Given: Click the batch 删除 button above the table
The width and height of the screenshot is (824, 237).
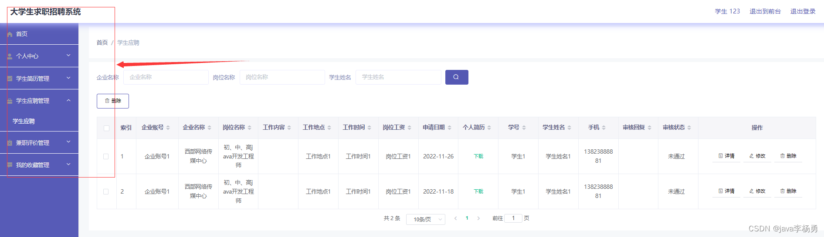Looking at the screenshot, I should (113, 101).
